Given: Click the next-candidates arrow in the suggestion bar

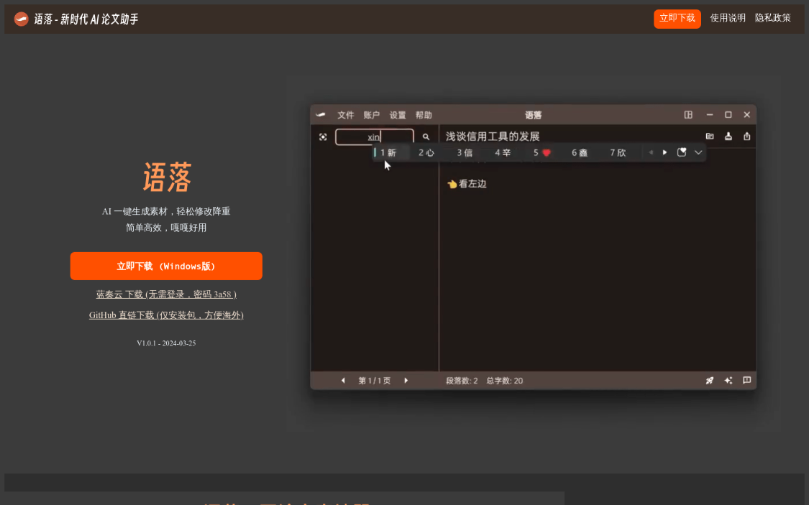Looking at the screenshot, I should click(x=664, y=152).
